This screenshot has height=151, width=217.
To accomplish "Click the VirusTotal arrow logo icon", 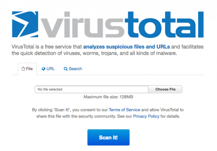I will tap(25, 24).
